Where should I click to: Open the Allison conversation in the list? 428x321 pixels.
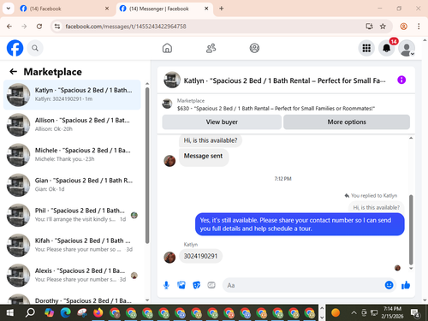tap(72, 125)
